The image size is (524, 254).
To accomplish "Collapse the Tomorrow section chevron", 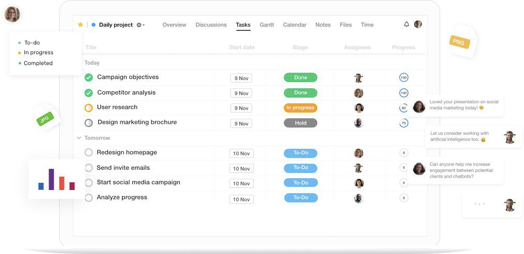I will tap(79, 138).
